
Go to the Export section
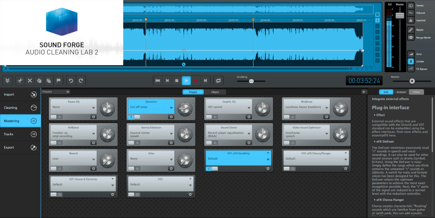pos(20,147)
